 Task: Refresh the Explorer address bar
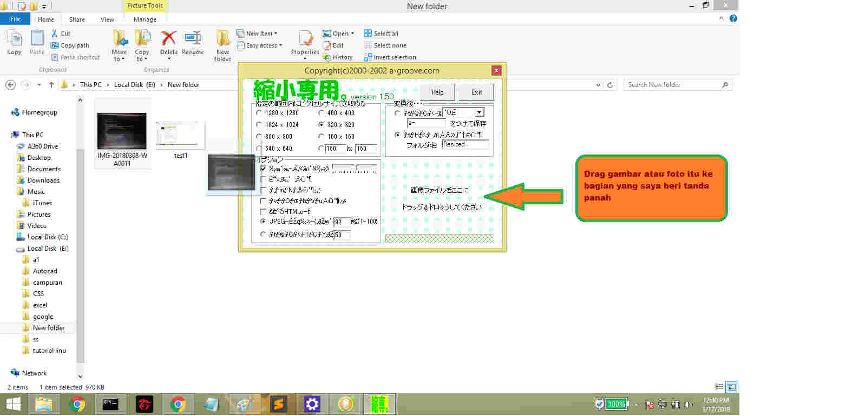point(610,85)
